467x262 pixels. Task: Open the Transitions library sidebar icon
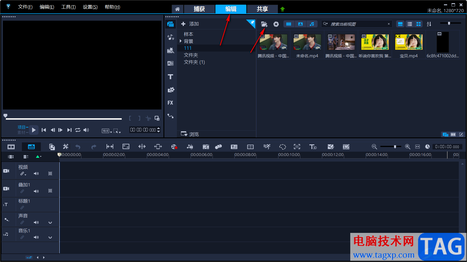point(170,63)
